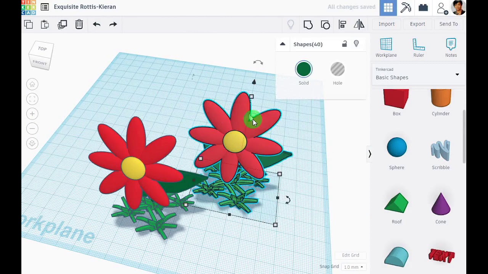Switch to 3D design grid view
This screenshot has height=274, width=488.
pos(388,8)
